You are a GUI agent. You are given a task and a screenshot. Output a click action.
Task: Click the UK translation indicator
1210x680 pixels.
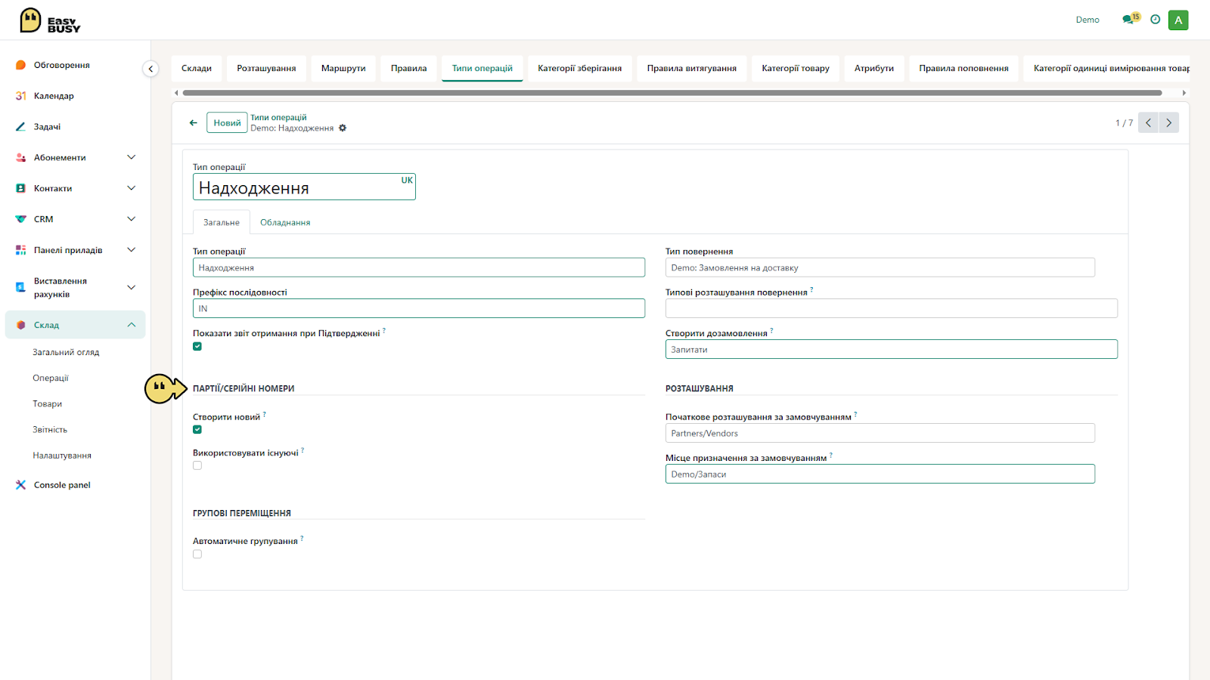click(407, 181)
